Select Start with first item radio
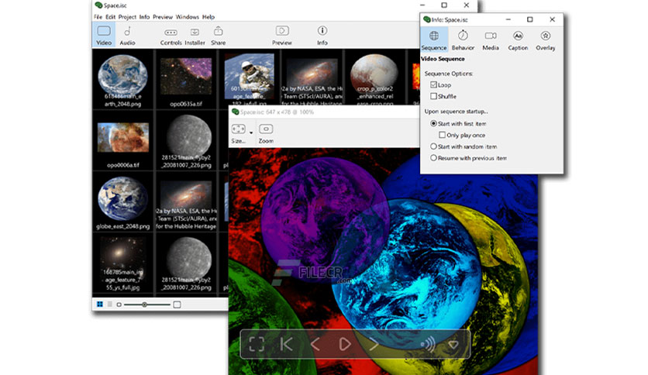 tap(433, 123)
